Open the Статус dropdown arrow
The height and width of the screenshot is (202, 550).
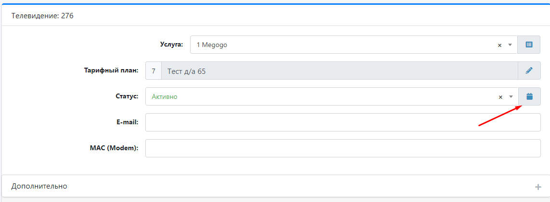[x=511, y=97]
